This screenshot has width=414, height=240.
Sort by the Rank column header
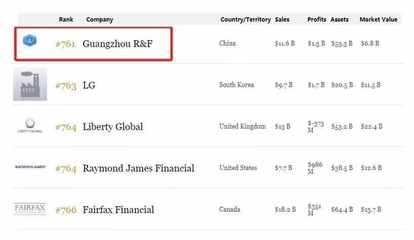(x=66, y=20)
